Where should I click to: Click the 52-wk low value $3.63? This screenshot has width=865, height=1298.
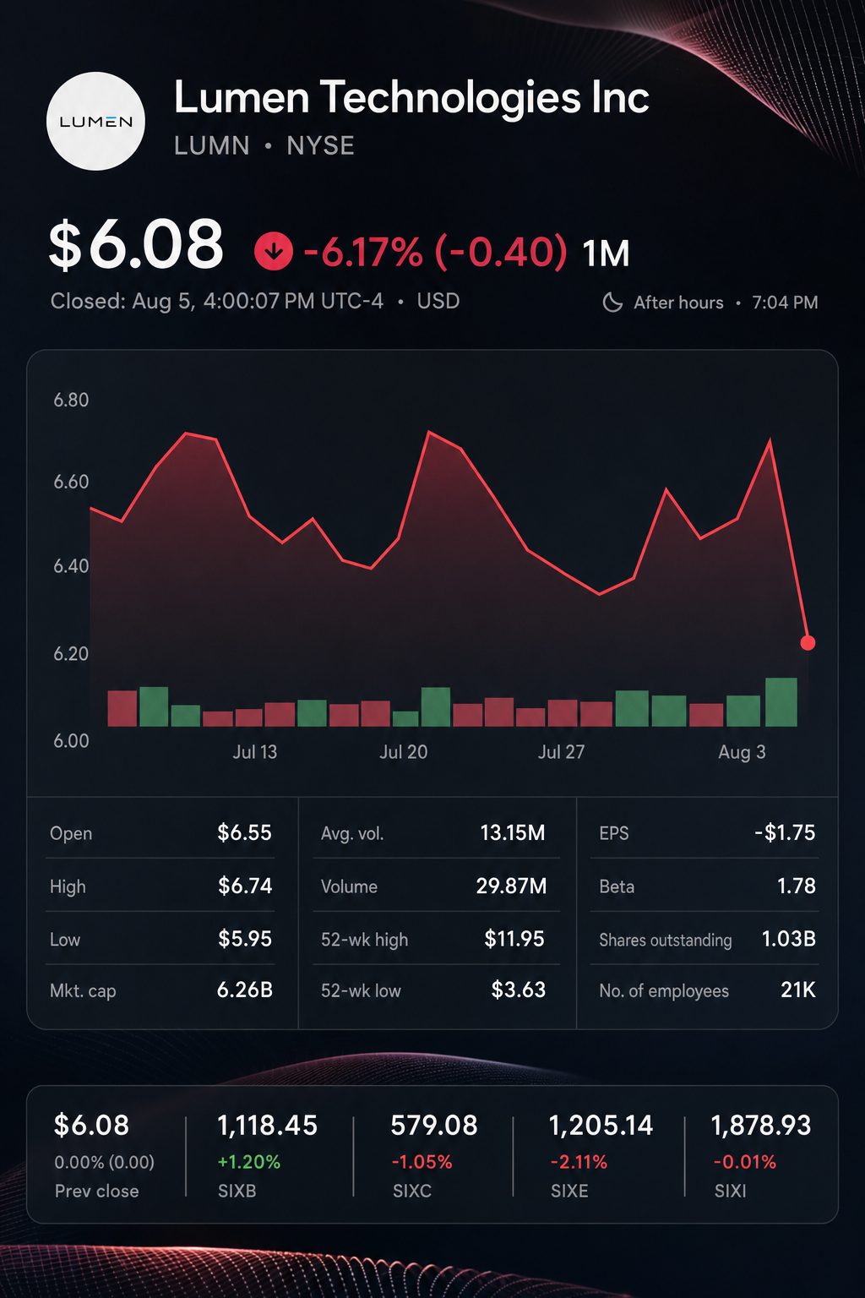(519, 990)
